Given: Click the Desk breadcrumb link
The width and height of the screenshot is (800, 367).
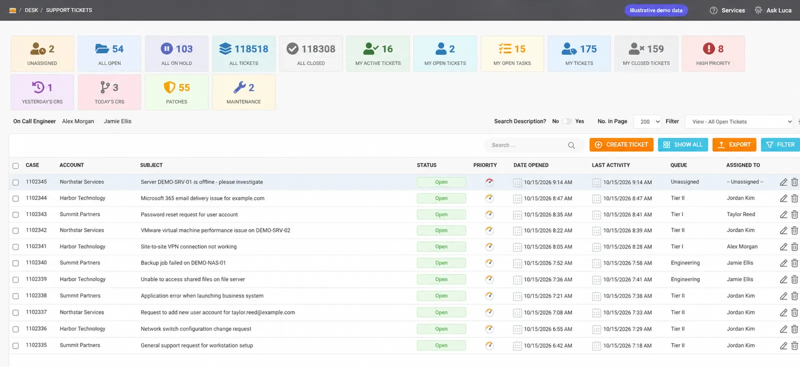Looking at the screenshot, I should pyautogui.click(x=31, y=10).
